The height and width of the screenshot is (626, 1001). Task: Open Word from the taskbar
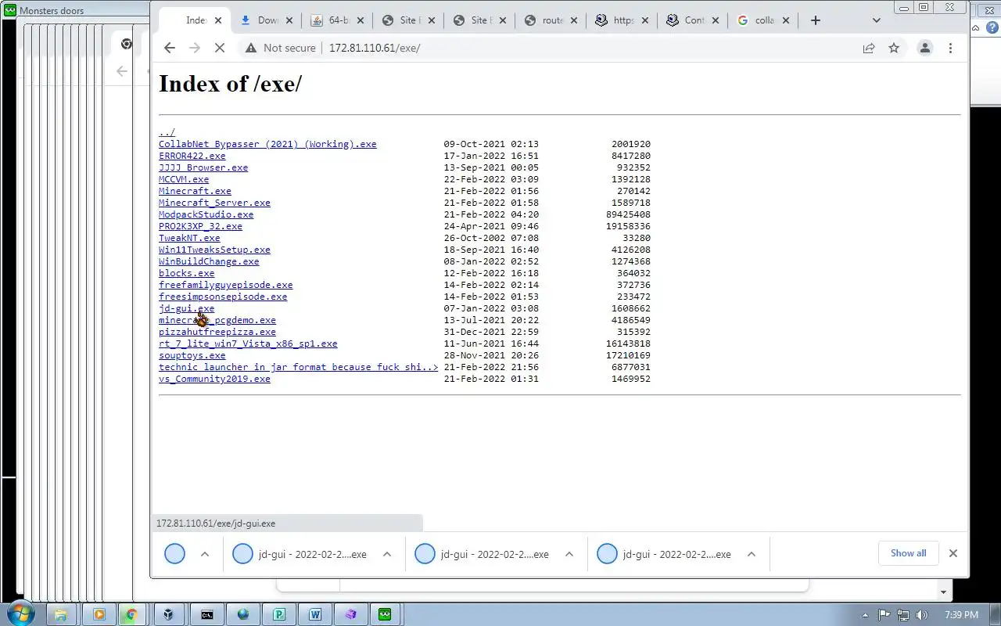point(315,614)
